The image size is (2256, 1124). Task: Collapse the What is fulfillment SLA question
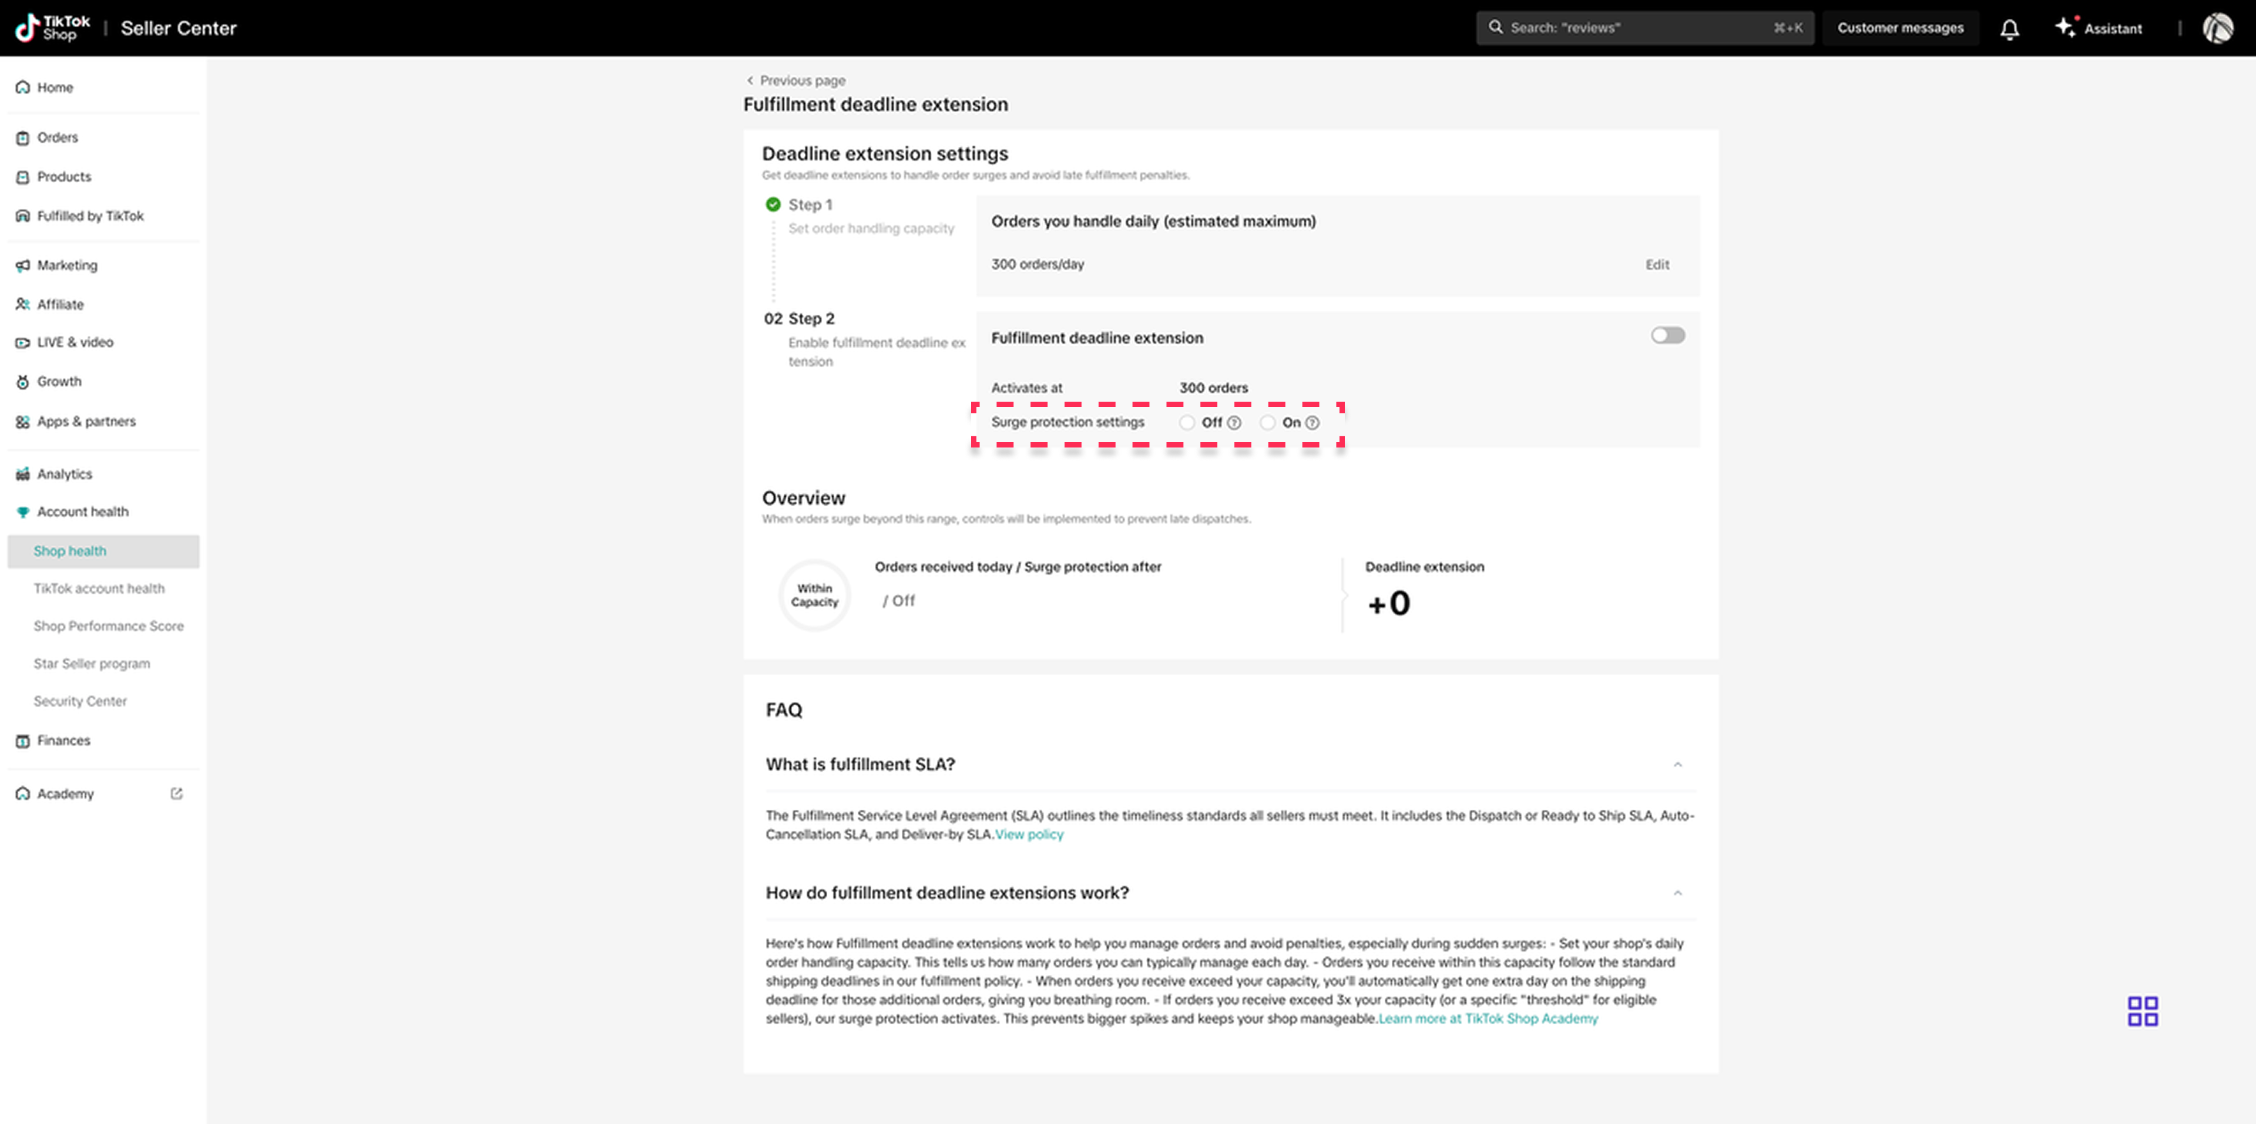tap(1677, 764)
